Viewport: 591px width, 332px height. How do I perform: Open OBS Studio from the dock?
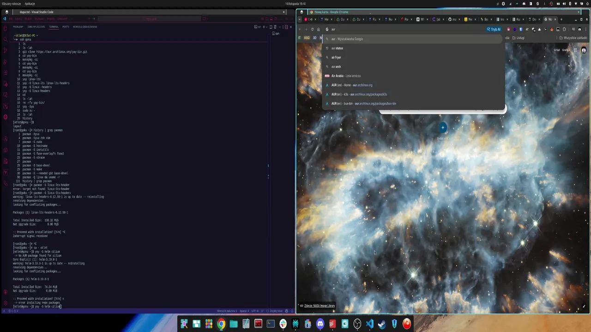[357, 324]
